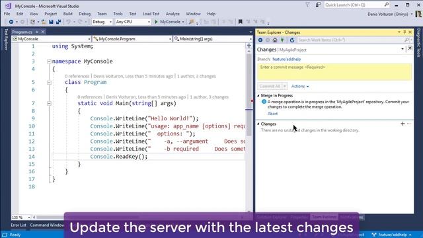Switch to the Error List tab
The image size is (423, 238).
coord(19,225)
